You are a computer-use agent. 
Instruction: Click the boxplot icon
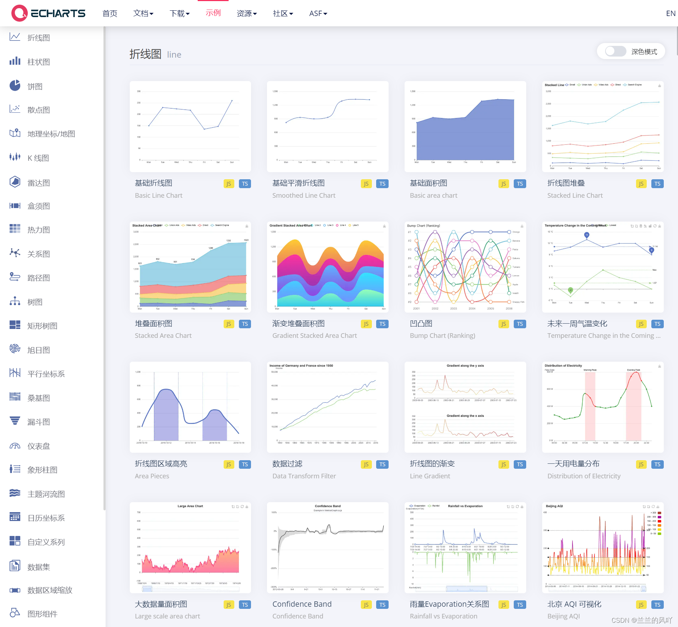pos(15,206)
